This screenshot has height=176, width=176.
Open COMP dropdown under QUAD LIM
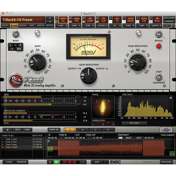click(142, 25)
